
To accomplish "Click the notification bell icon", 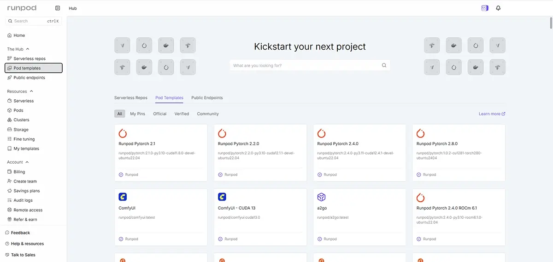I will click(x=498, y=8).
